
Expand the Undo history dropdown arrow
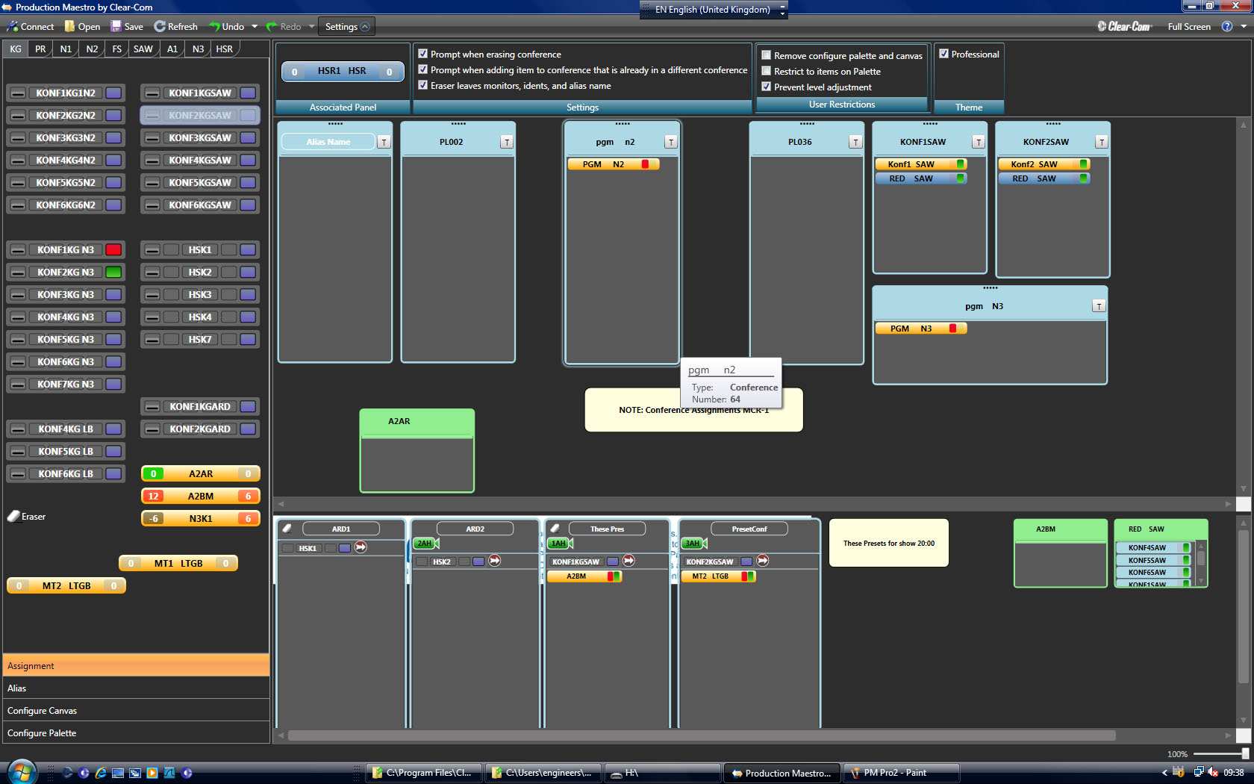pyautogui.click(x=255, y=27)
